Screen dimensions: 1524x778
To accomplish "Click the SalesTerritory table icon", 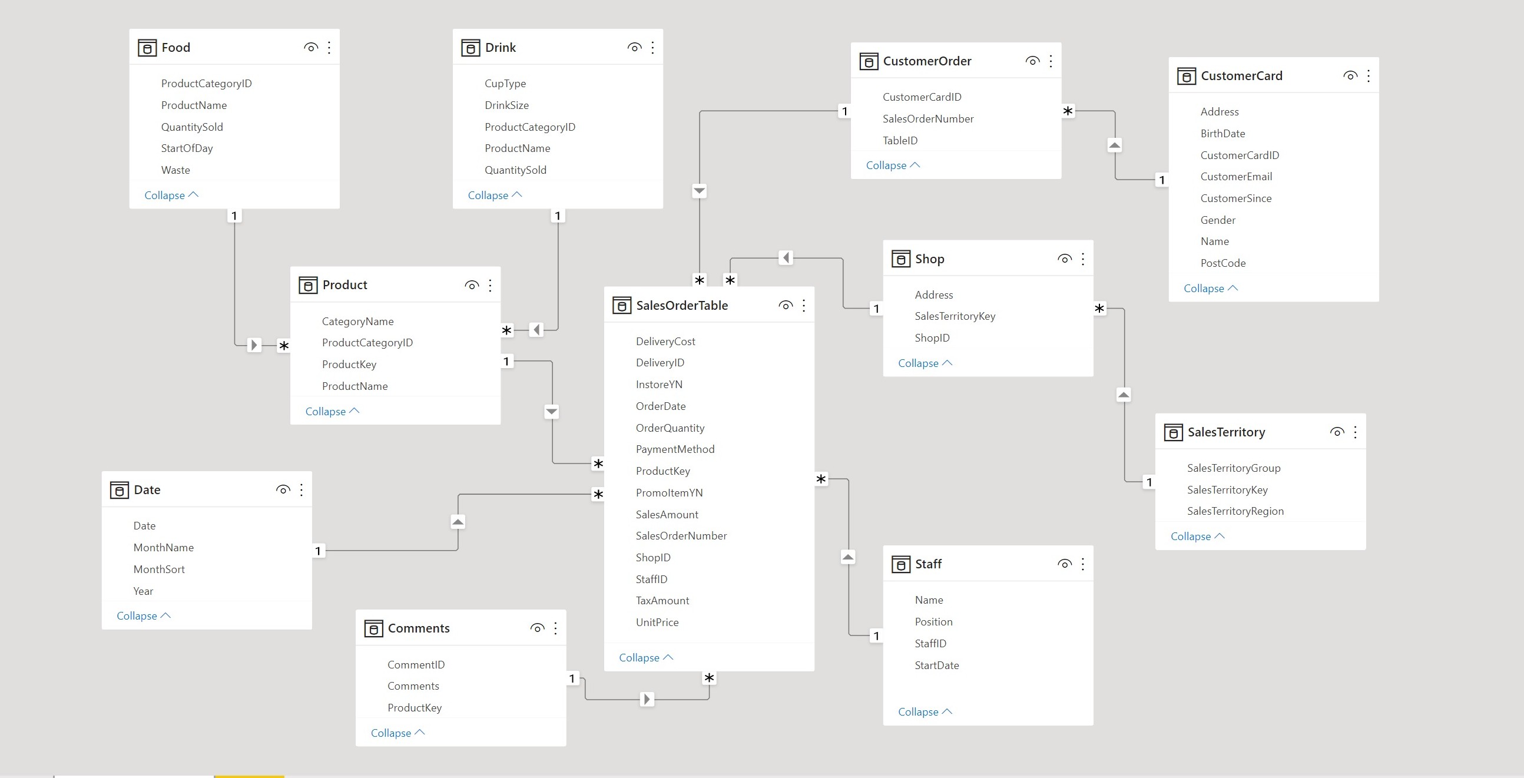I will pyautogui.click(x=1173, y=432).
